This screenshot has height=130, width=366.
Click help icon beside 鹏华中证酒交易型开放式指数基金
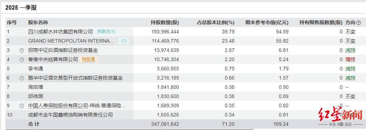[22, 78]
